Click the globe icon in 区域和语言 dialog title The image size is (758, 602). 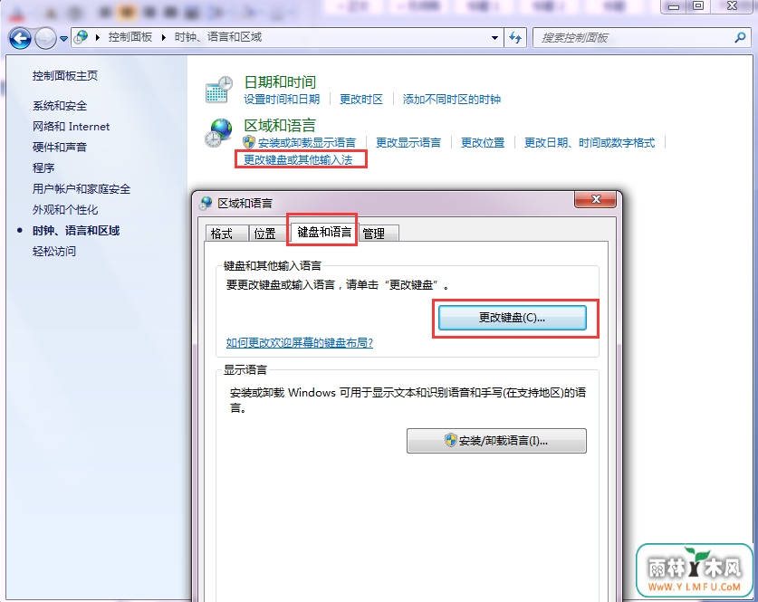206,203
